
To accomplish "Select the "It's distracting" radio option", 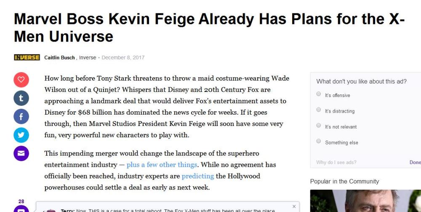I will point(319,110).
